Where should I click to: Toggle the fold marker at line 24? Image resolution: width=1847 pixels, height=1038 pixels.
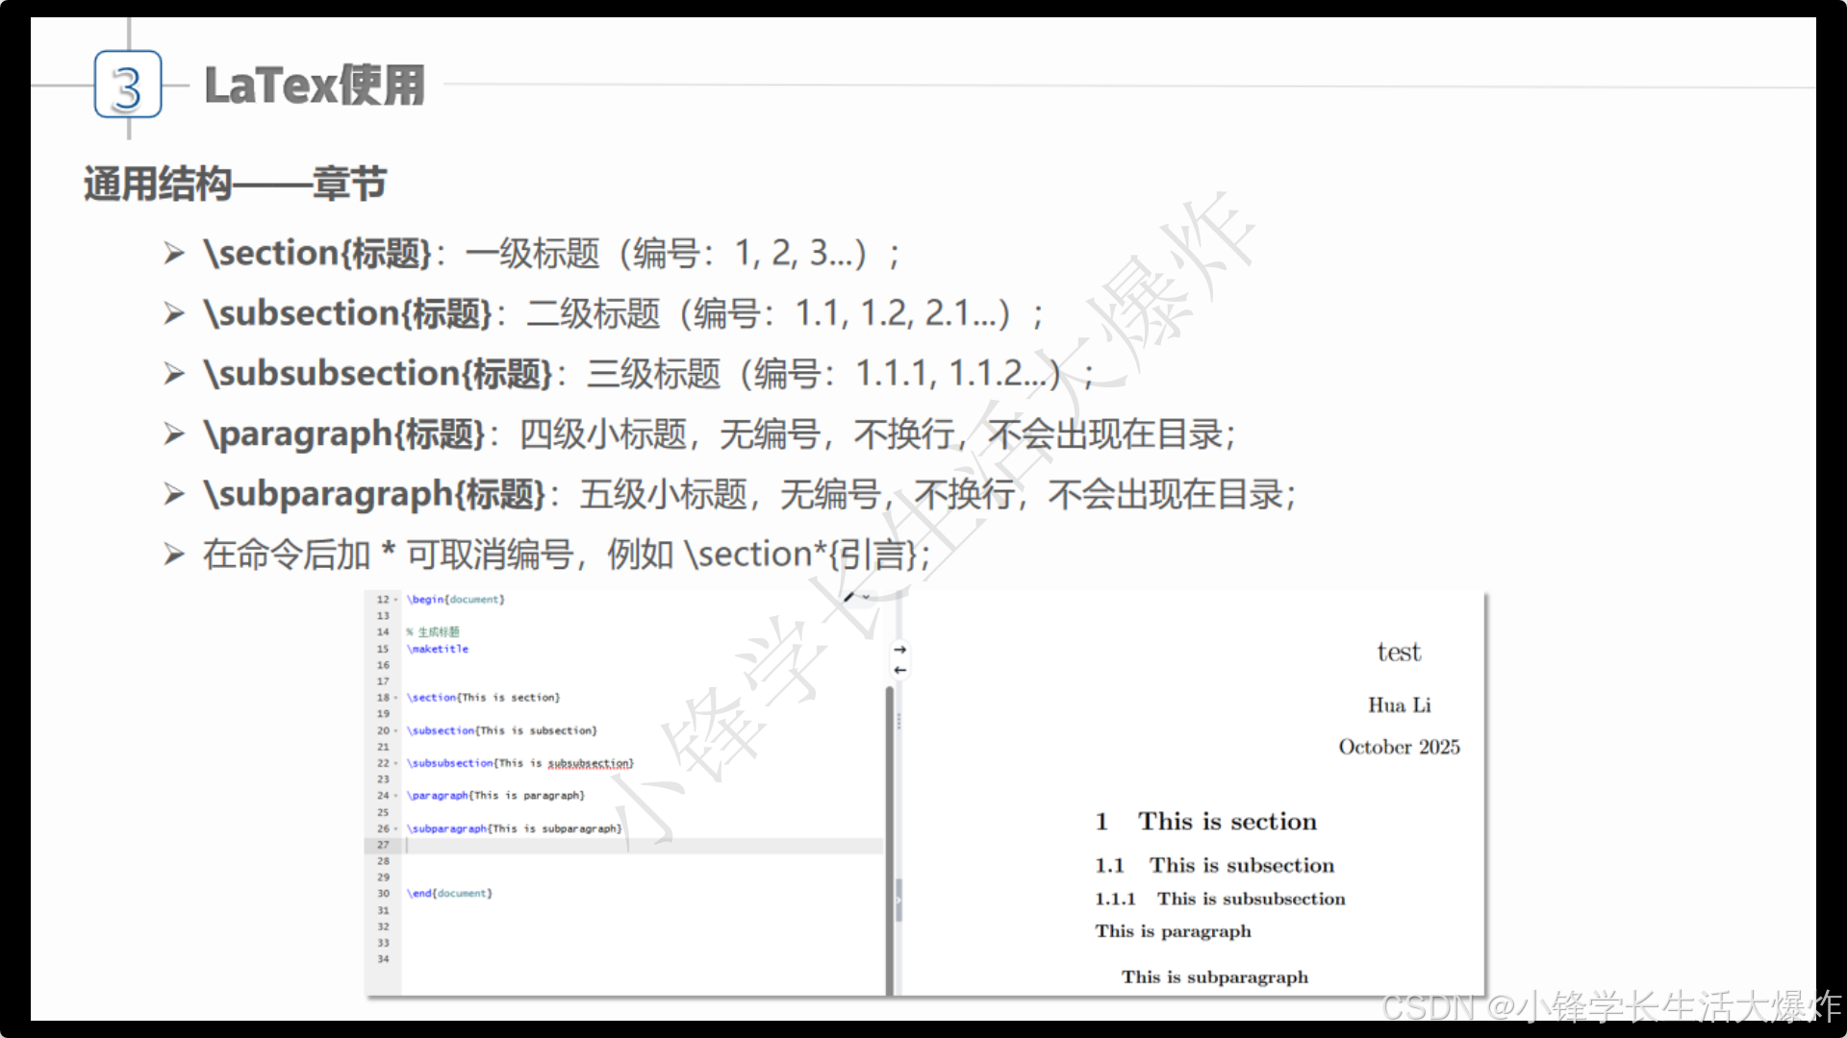pyautogui.click(x=395, y=796)
